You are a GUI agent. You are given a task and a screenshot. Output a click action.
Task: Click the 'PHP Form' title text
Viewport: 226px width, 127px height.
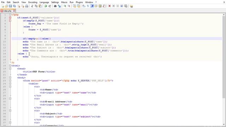pyautogui.click(x=38, y=72)
